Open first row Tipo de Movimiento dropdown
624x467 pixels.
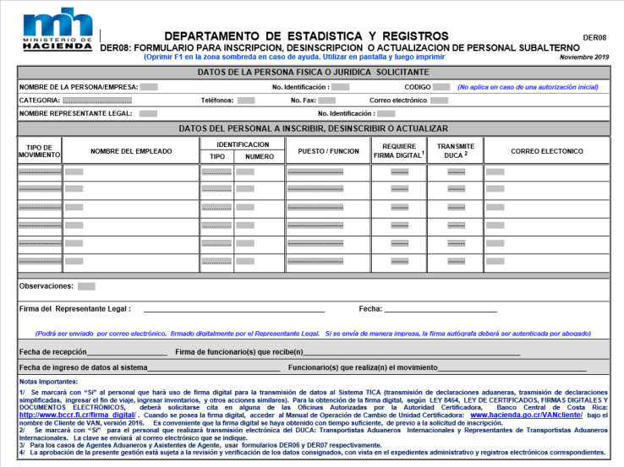click(x=39, y=172)
